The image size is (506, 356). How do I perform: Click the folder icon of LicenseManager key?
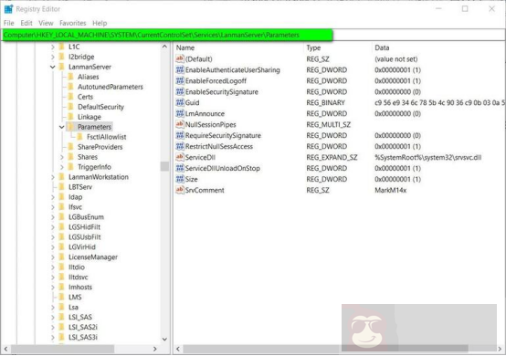[x=61, y=257]
